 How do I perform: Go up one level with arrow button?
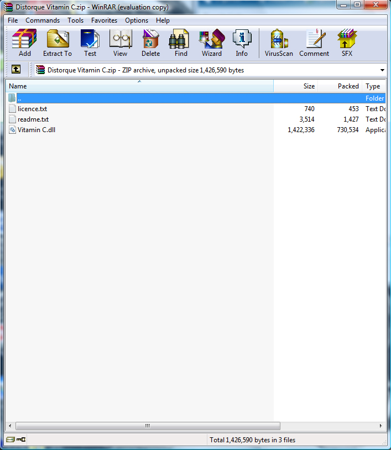coord(16,70)
